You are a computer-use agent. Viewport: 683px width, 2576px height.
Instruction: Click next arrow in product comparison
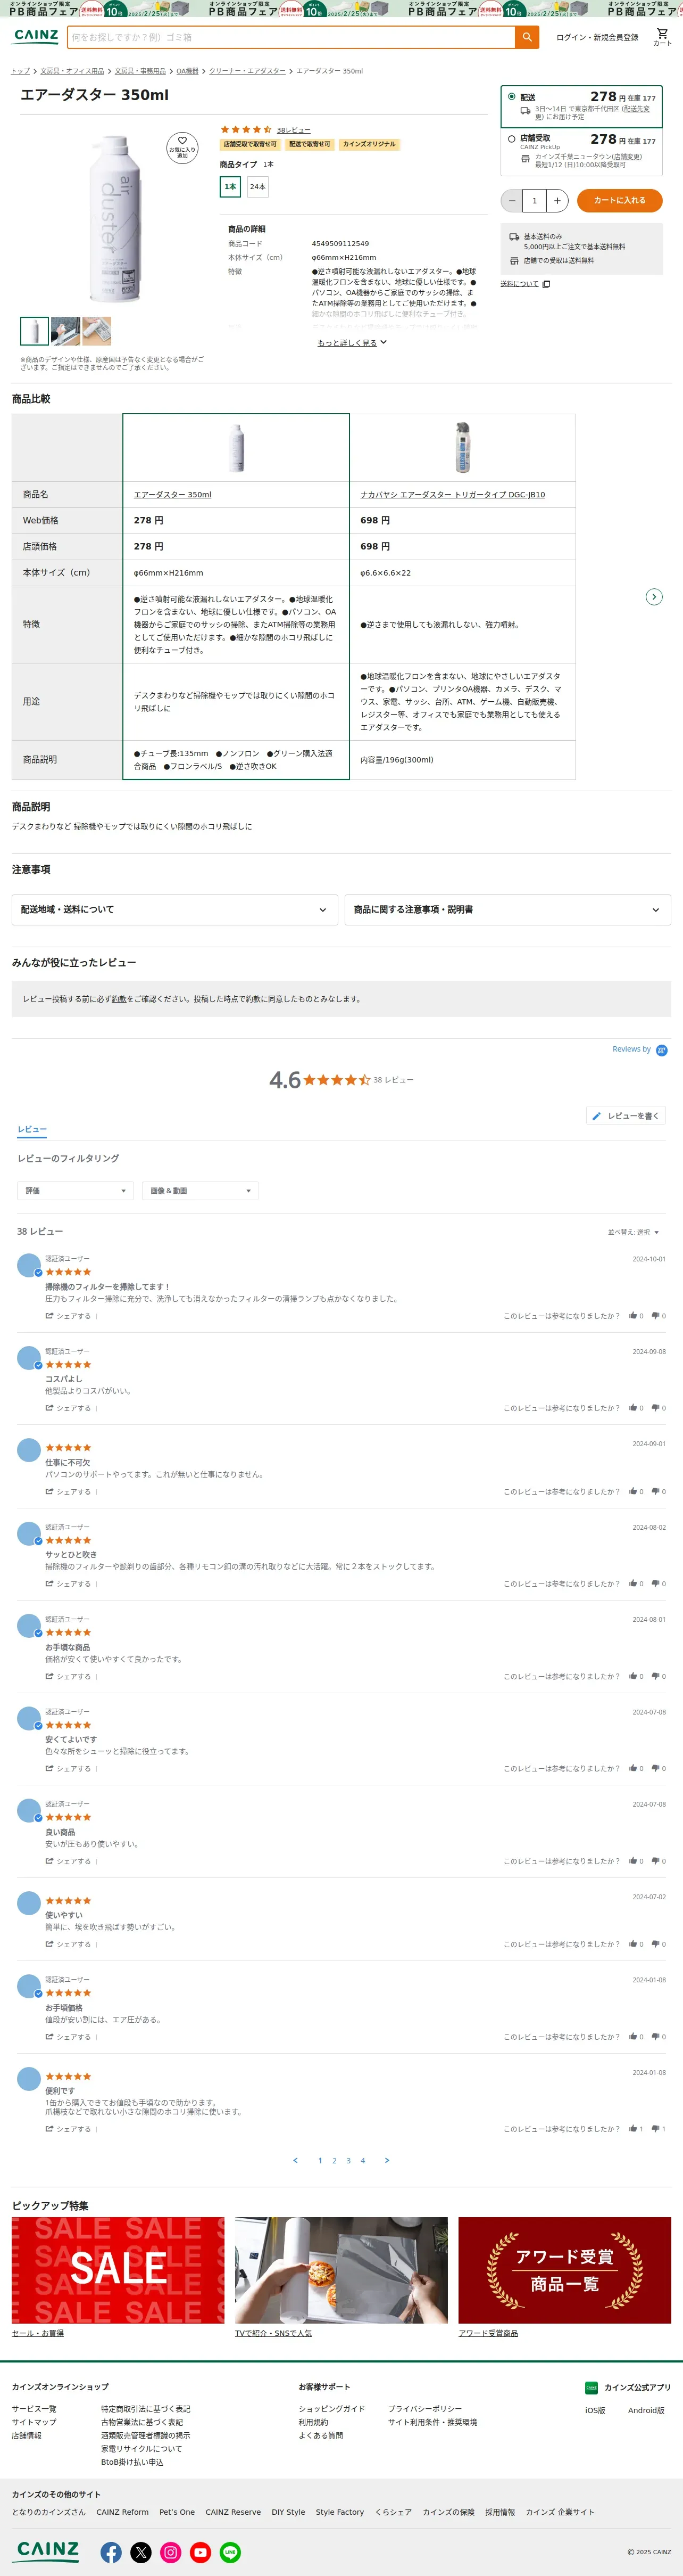tap(654, 597)
